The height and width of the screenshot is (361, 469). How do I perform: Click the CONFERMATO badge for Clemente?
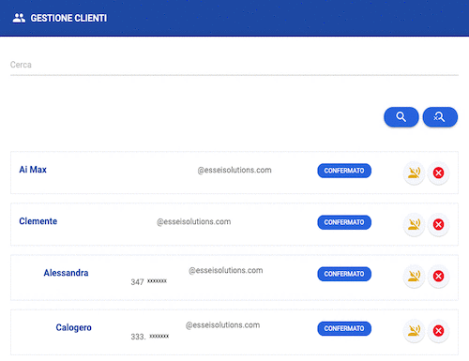(344, 222)
